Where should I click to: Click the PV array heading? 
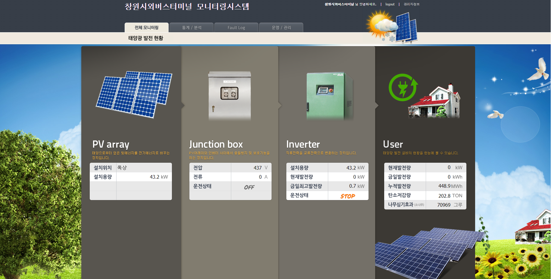click(x=111, y=144)
